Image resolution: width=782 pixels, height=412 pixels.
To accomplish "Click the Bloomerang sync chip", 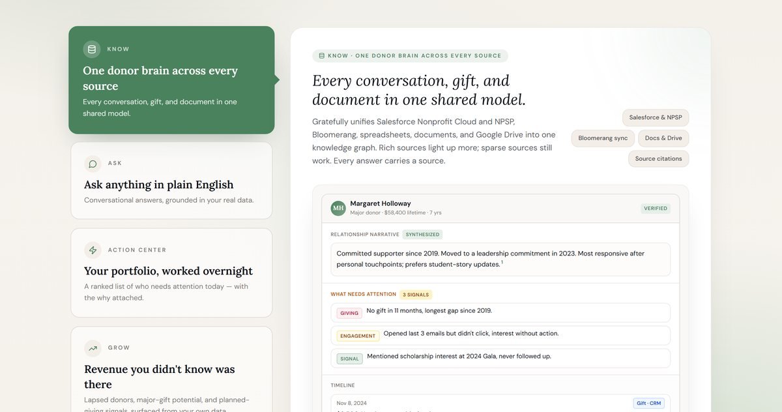I will (x=603, y=138).
